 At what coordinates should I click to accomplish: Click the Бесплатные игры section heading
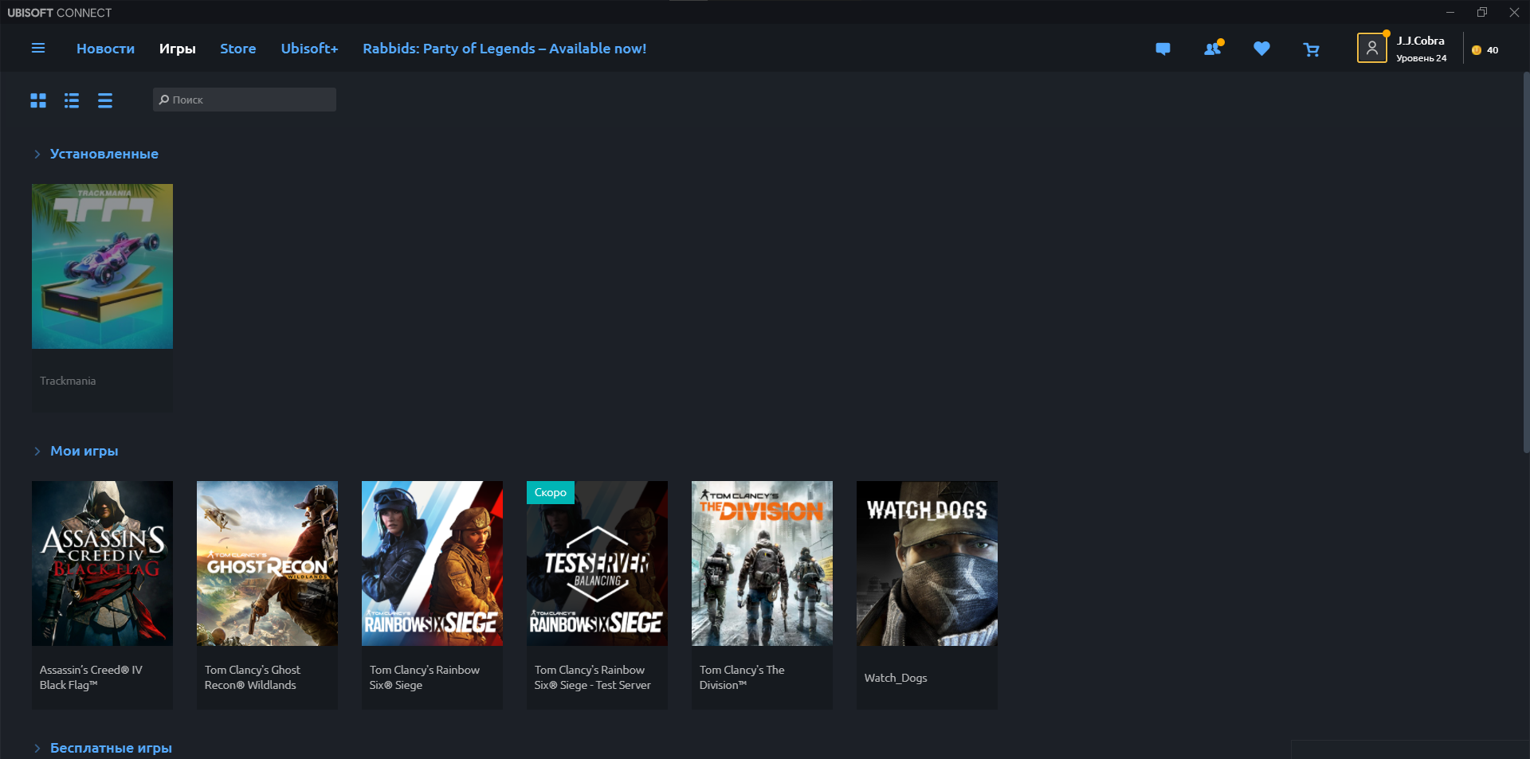(x=111, y=748)
